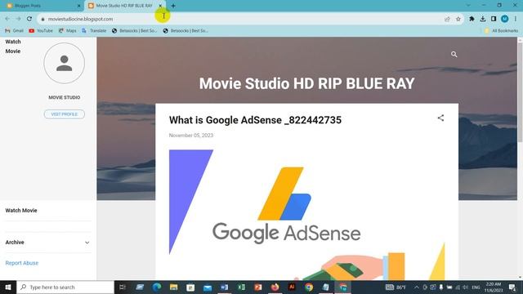This screenshot has height=294, width=523.
Task: Open the Extensions puzzle icon
Action: point(472,19)
